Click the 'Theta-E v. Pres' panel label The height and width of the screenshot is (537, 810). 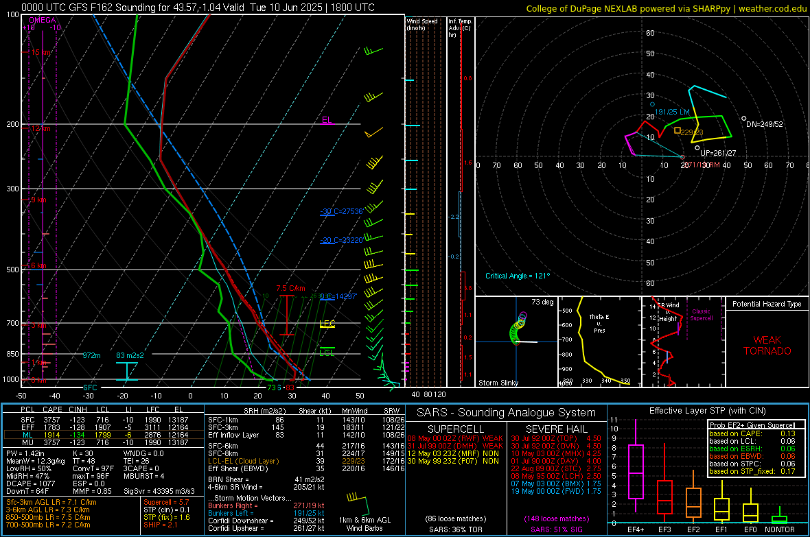599,323
